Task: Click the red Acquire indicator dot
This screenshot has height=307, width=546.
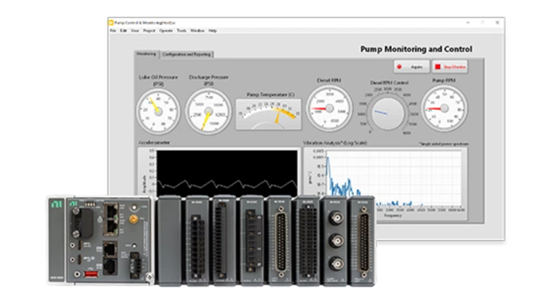Action: coord(399,67)
